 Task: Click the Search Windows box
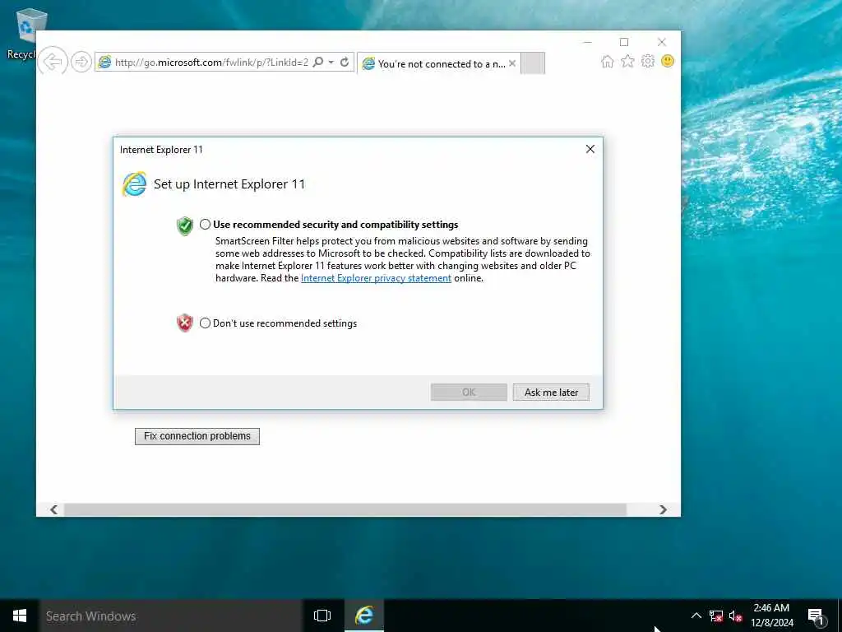tap(171, 616)
